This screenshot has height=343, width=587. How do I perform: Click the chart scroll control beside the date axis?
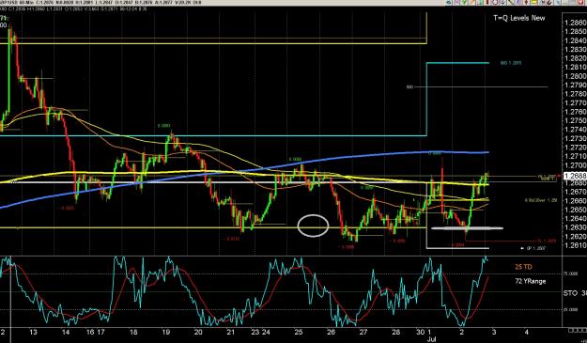tap(577, 330)
